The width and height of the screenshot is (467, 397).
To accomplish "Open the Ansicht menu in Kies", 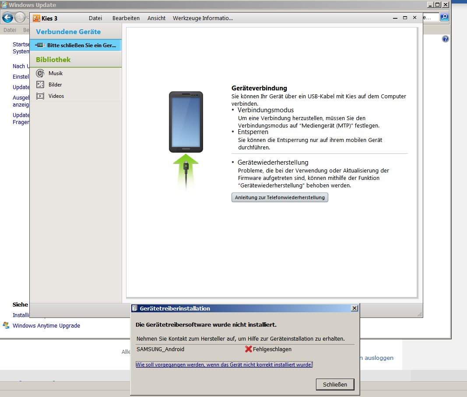I will point(156,18).
